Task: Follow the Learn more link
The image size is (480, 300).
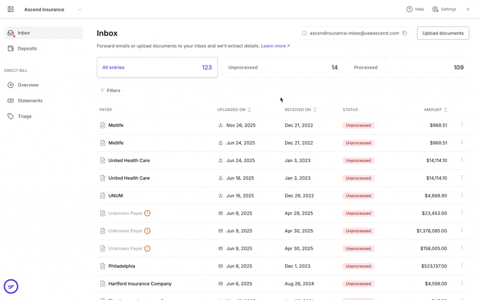Action: 275,46
